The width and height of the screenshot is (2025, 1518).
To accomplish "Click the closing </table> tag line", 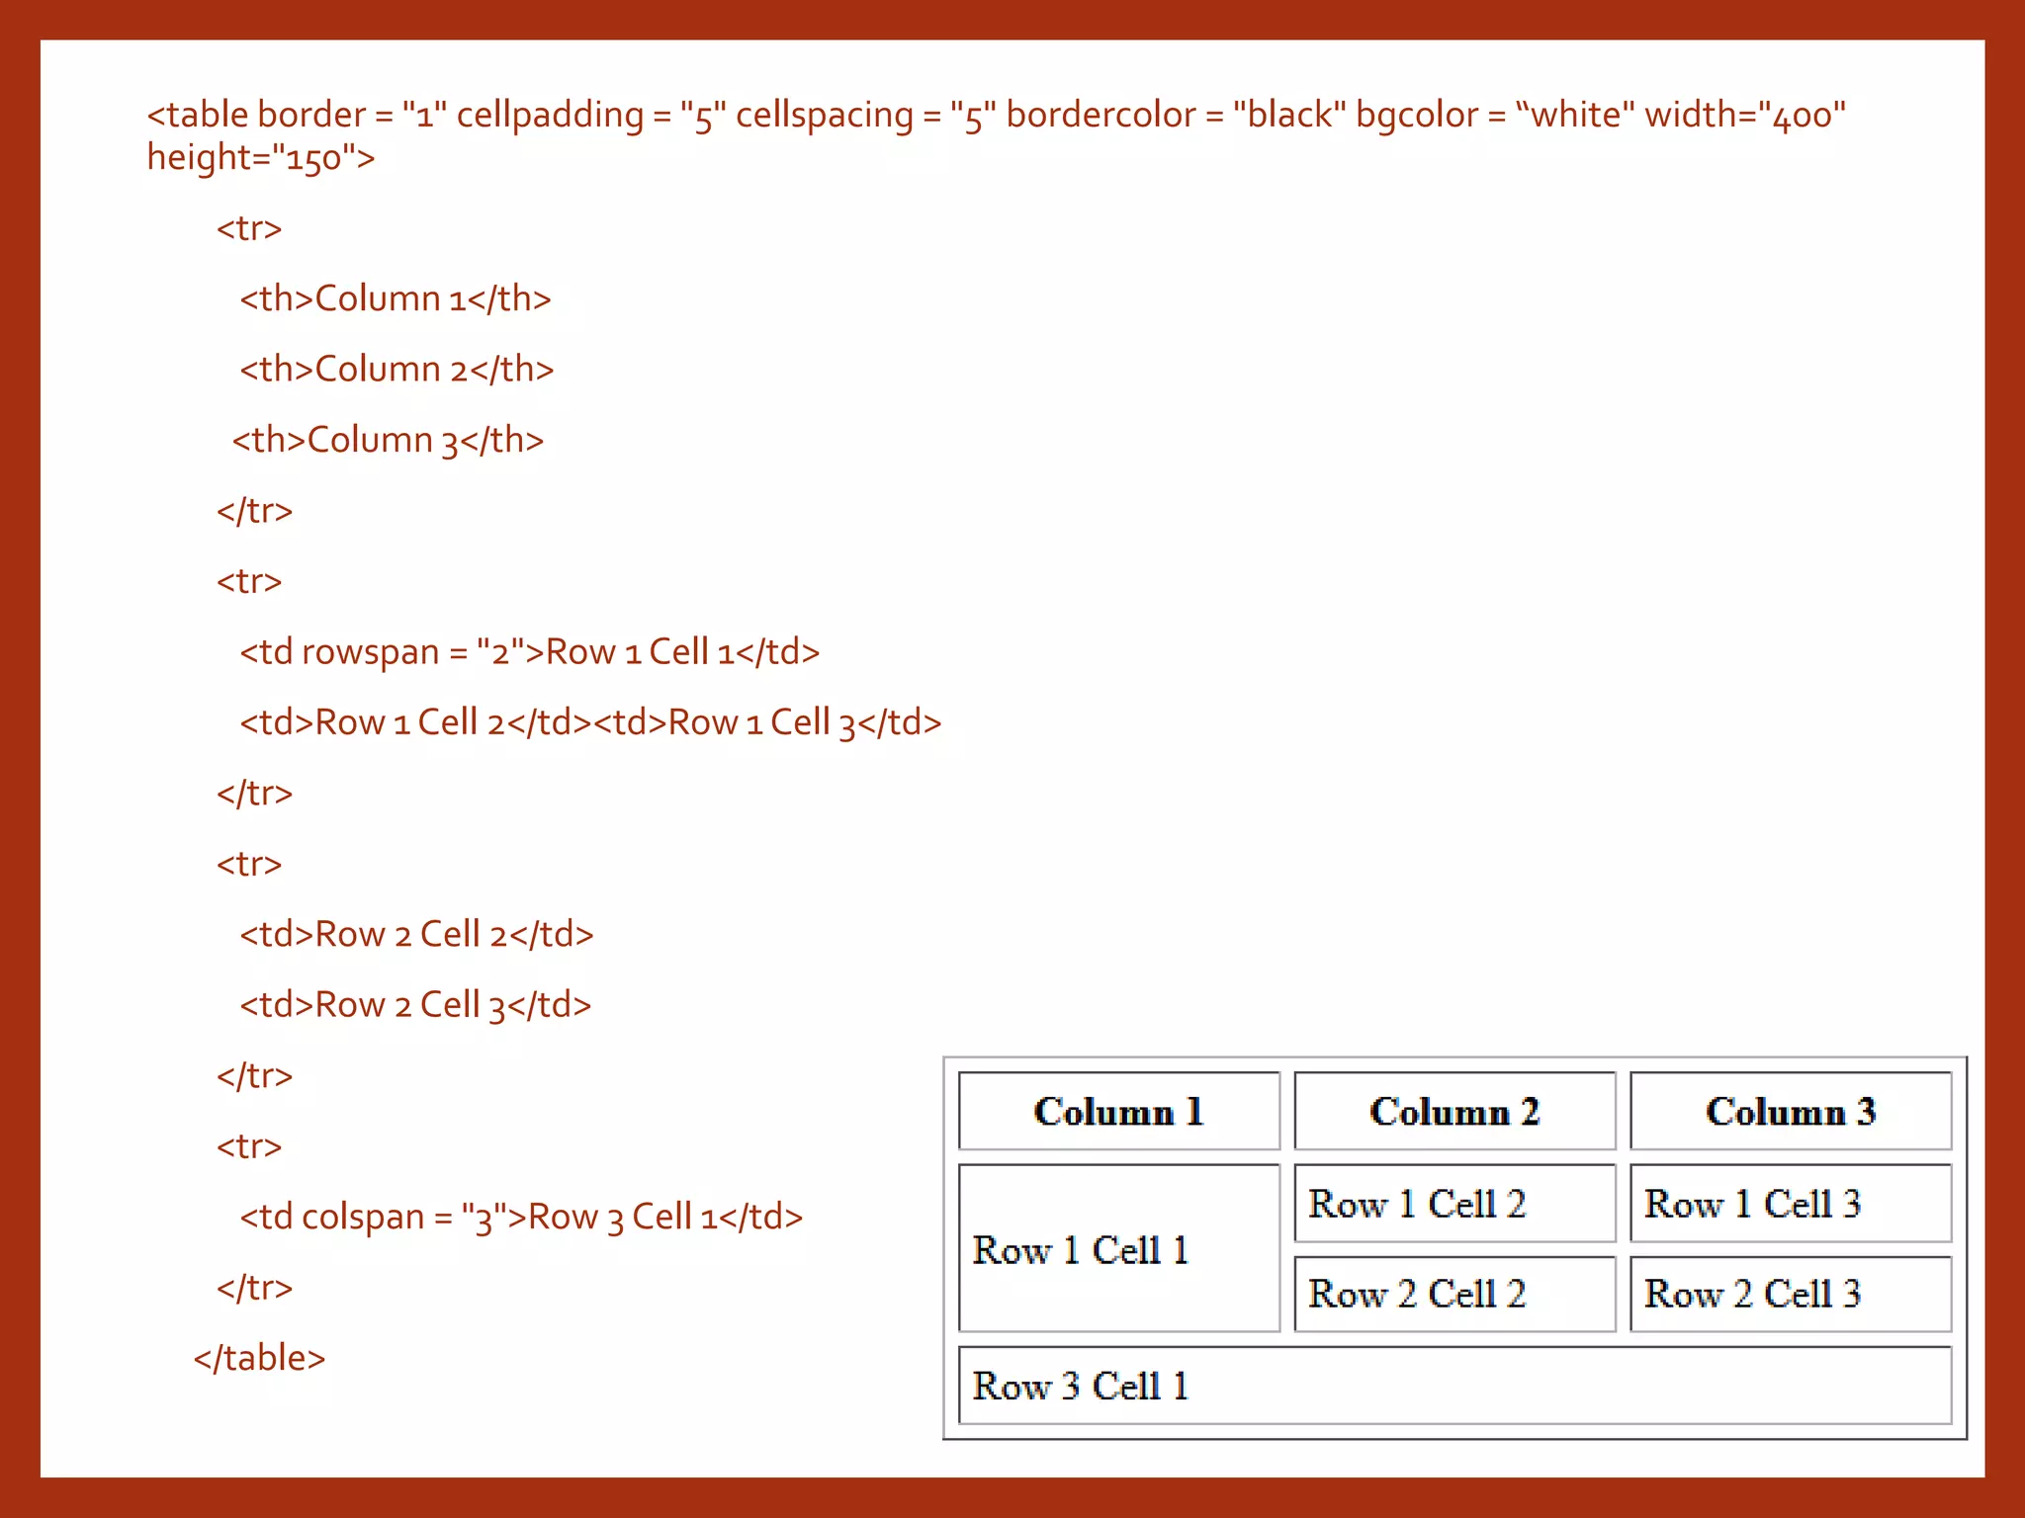I will 260,1358.
